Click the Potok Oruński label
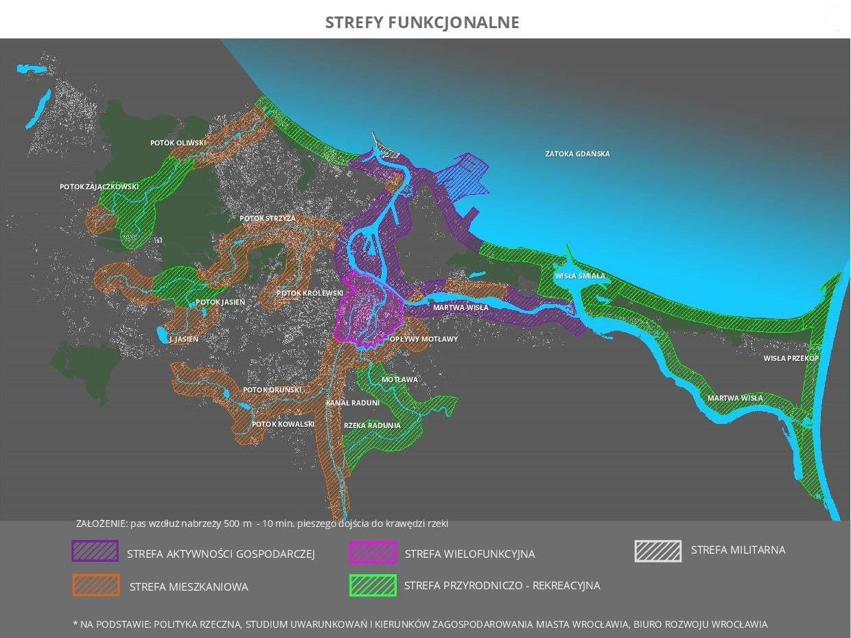The width and height of the screenshot is (851, 638). click(x=272, y=390)
